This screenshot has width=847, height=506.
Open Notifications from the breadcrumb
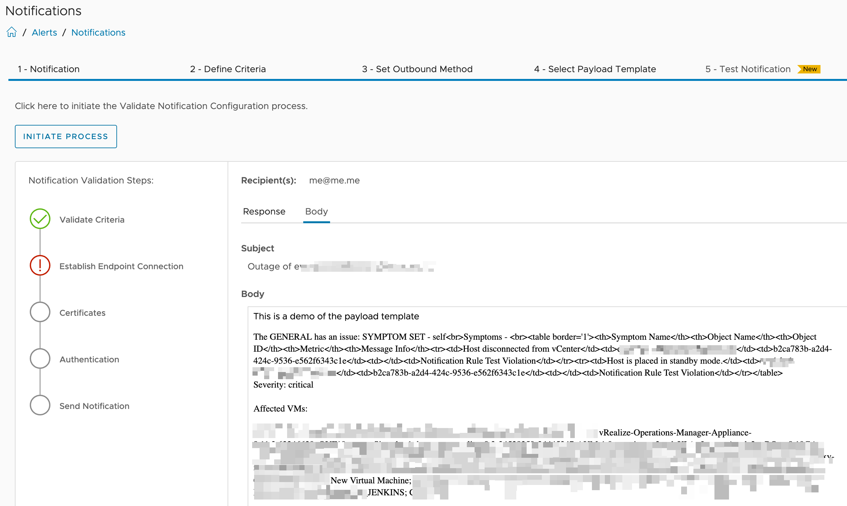click(x=98, y=32)
